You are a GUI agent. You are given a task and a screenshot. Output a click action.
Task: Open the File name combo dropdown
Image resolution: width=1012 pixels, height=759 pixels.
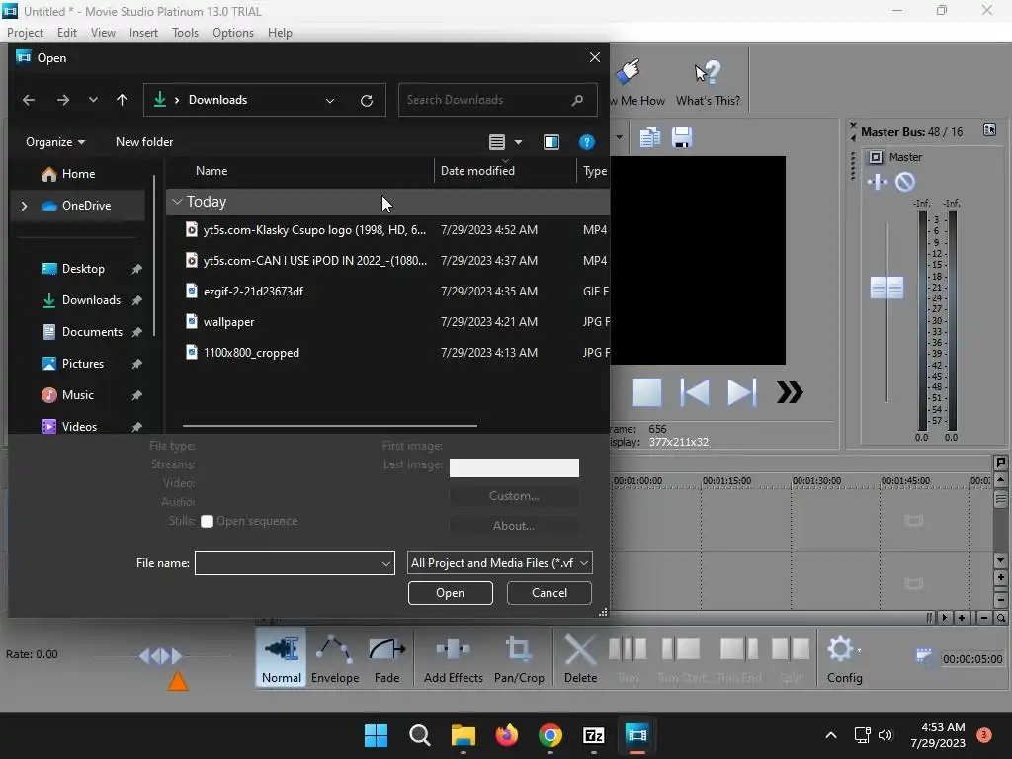(x=386, y=563)
